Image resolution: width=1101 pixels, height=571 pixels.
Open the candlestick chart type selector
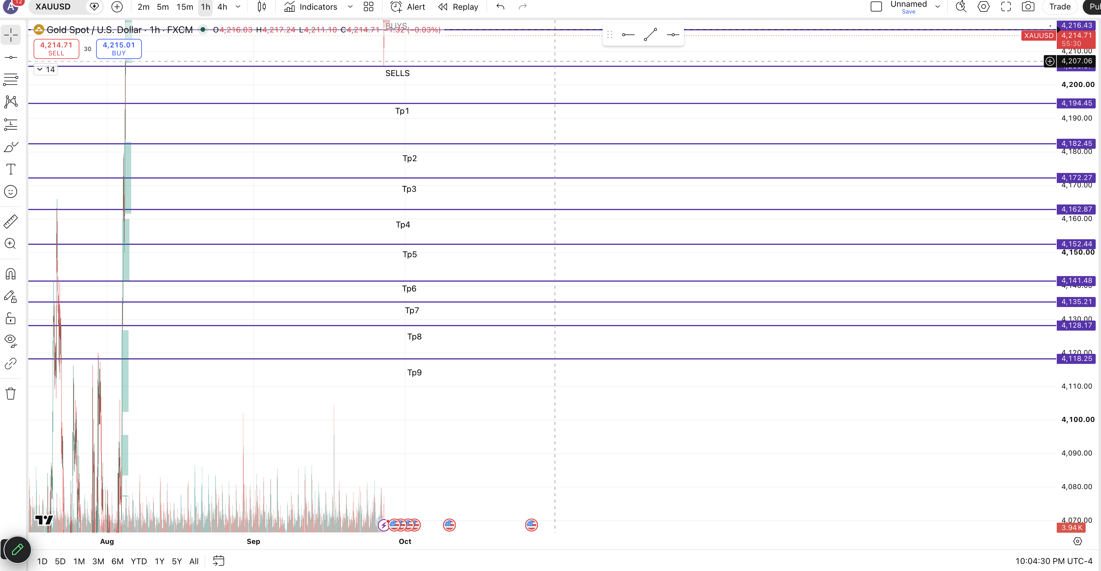[x=262, y=7]
